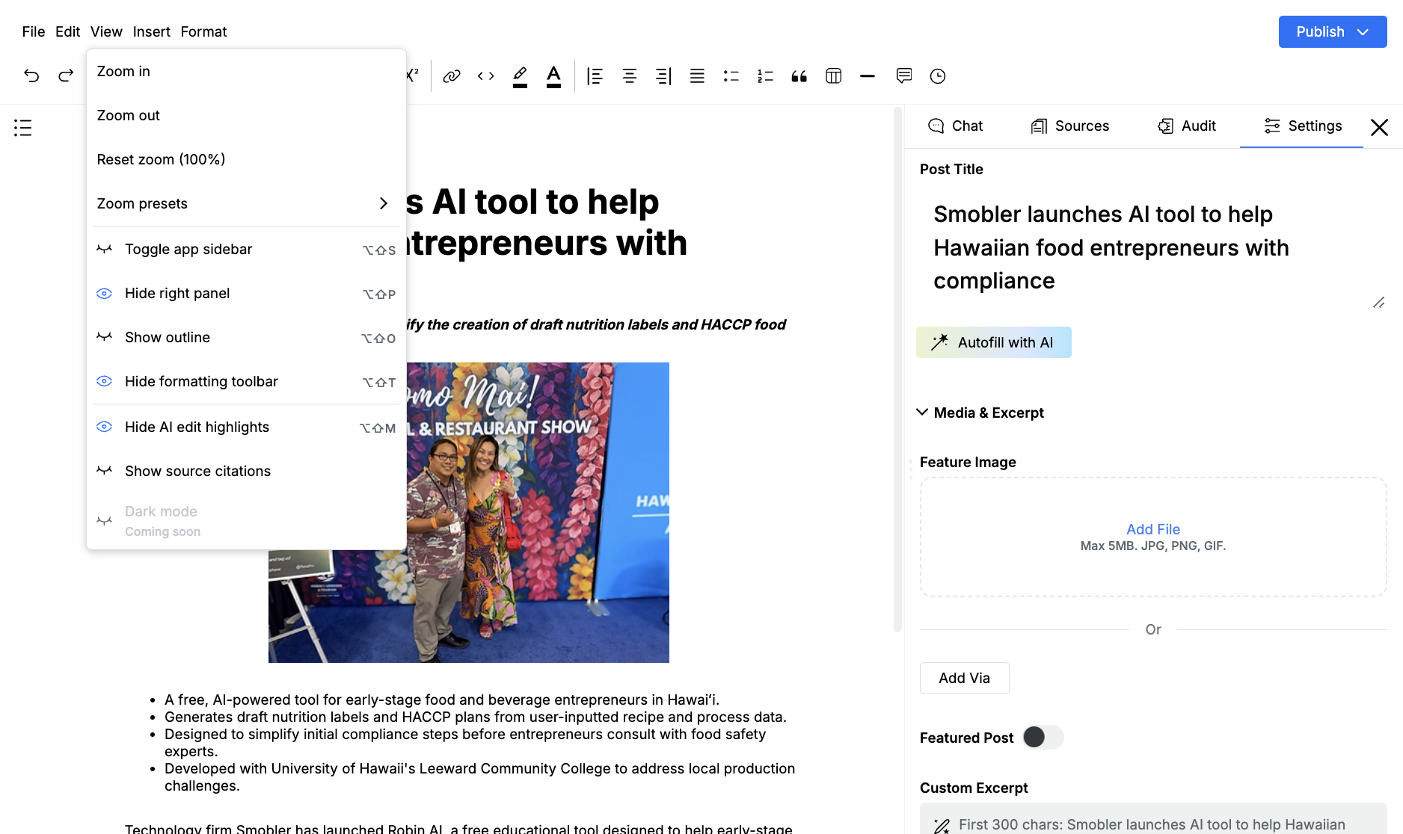Insert a table
The width and height of the screenshot is (1403, 834).
tap(834, 76)
